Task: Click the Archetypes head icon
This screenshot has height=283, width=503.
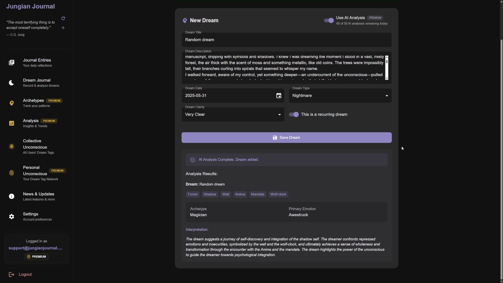Action: tap(12, 103)
